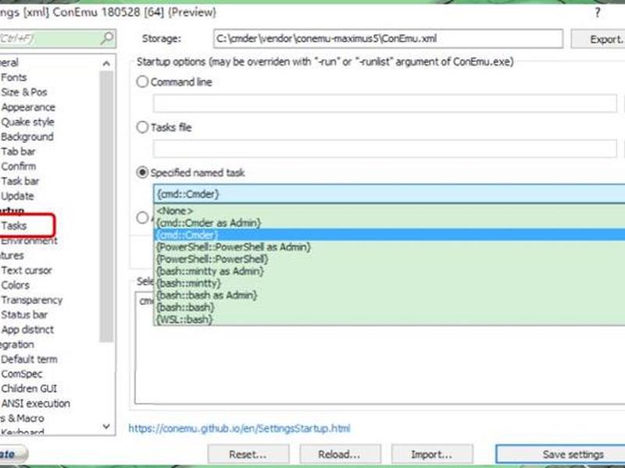The height and width of the screenshot is (468, 625).
Task: Choose <None> from the task list
Action: (389, 211)
